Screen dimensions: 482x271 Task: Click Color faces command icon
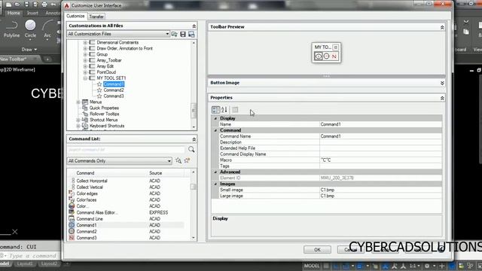[x=72, y=199]
